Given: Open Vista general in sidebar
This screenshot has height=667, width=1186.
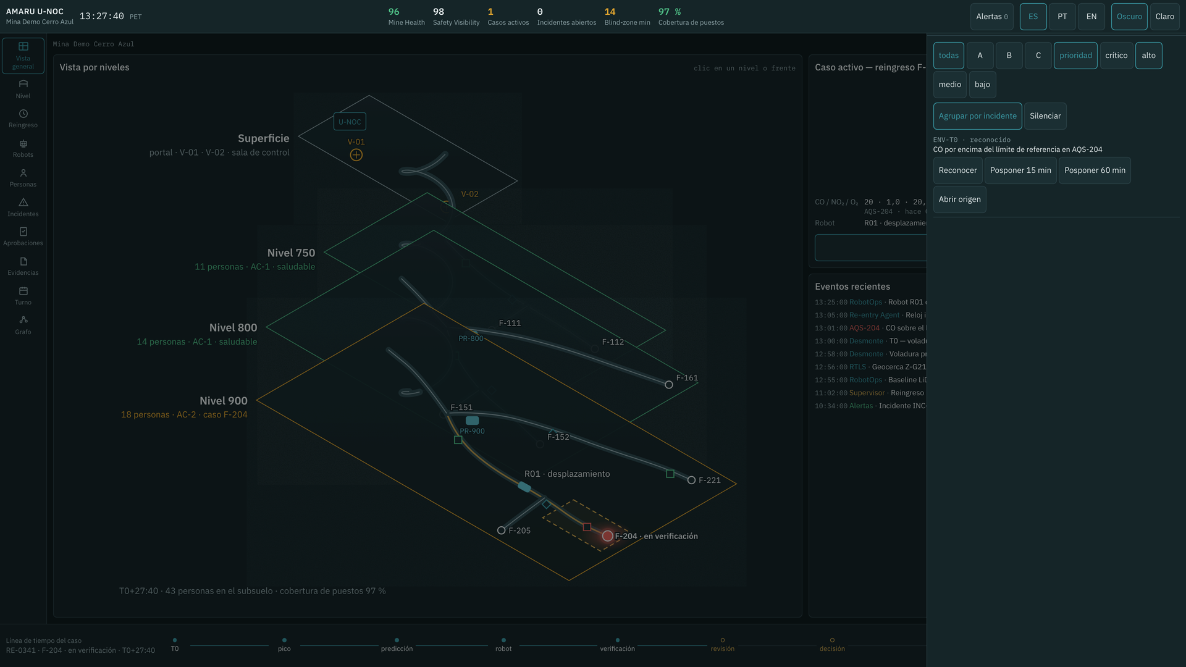Looking at the screenshot, I should (23, 56).
